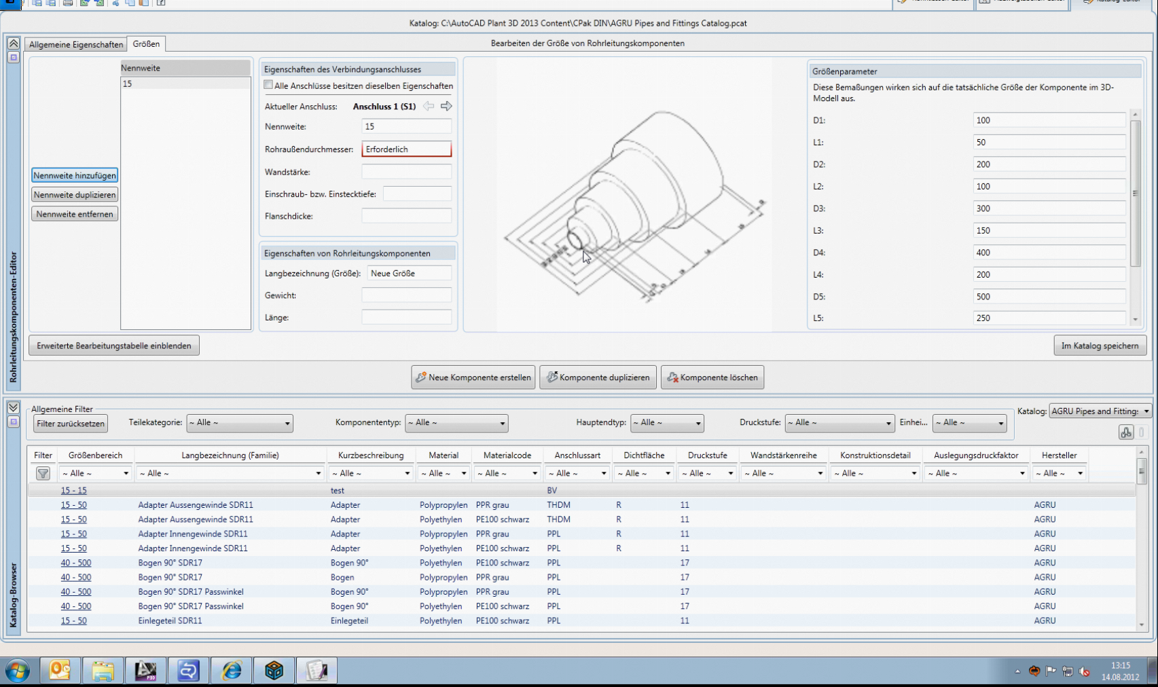Open the Material column filter dropdown
The image size is (1158, 687).
[444, 473]
